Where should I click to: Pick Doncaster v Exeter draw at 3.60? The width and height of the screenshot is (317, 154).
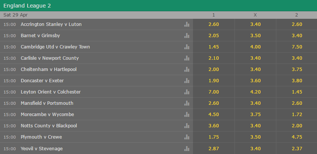pos(255,81)
